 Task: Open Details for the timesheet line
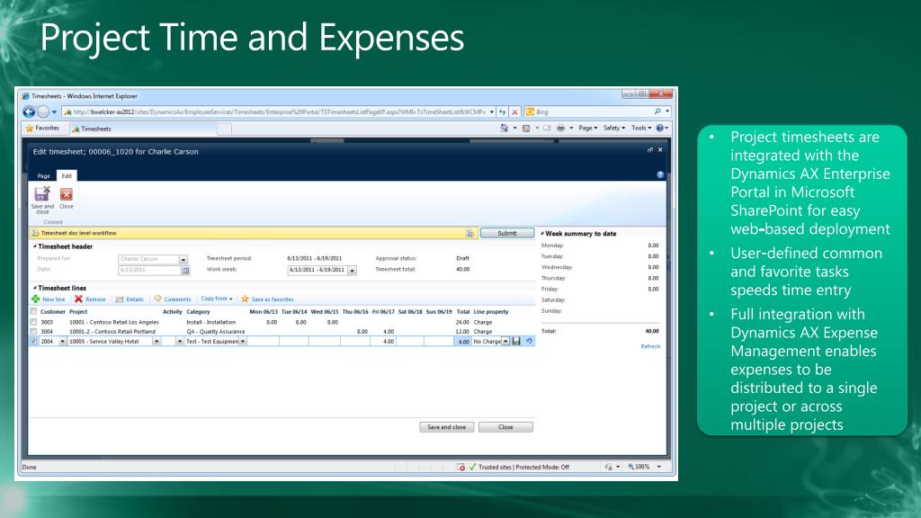[130, 299]
